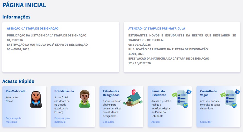Click the checklist icon on Painel do Estudante

pos(181,98)
